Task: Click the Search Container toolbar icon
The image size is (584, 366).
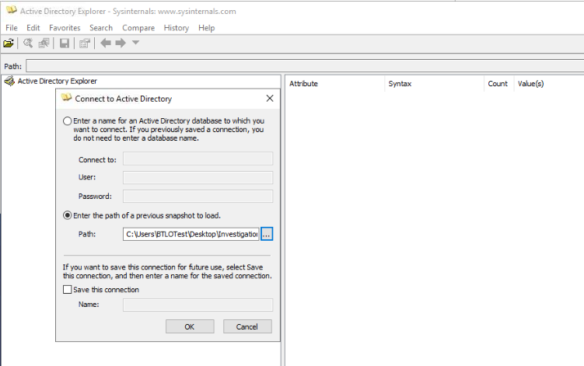Action: pyautogui.click(x=44, y=44)
